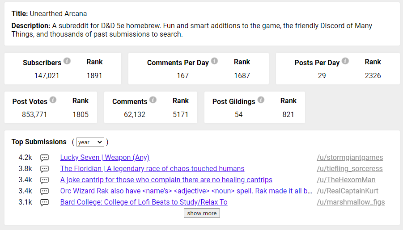Visit user tiefling_sorceress profile link
The width and height of the screenshot is (403, 230).
(349, 169)
